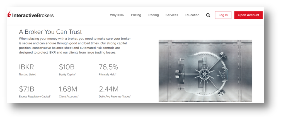The height and width of the screenshot is (120, 281).
Task: Click the Log In button
Action: [x=223, y=15]
